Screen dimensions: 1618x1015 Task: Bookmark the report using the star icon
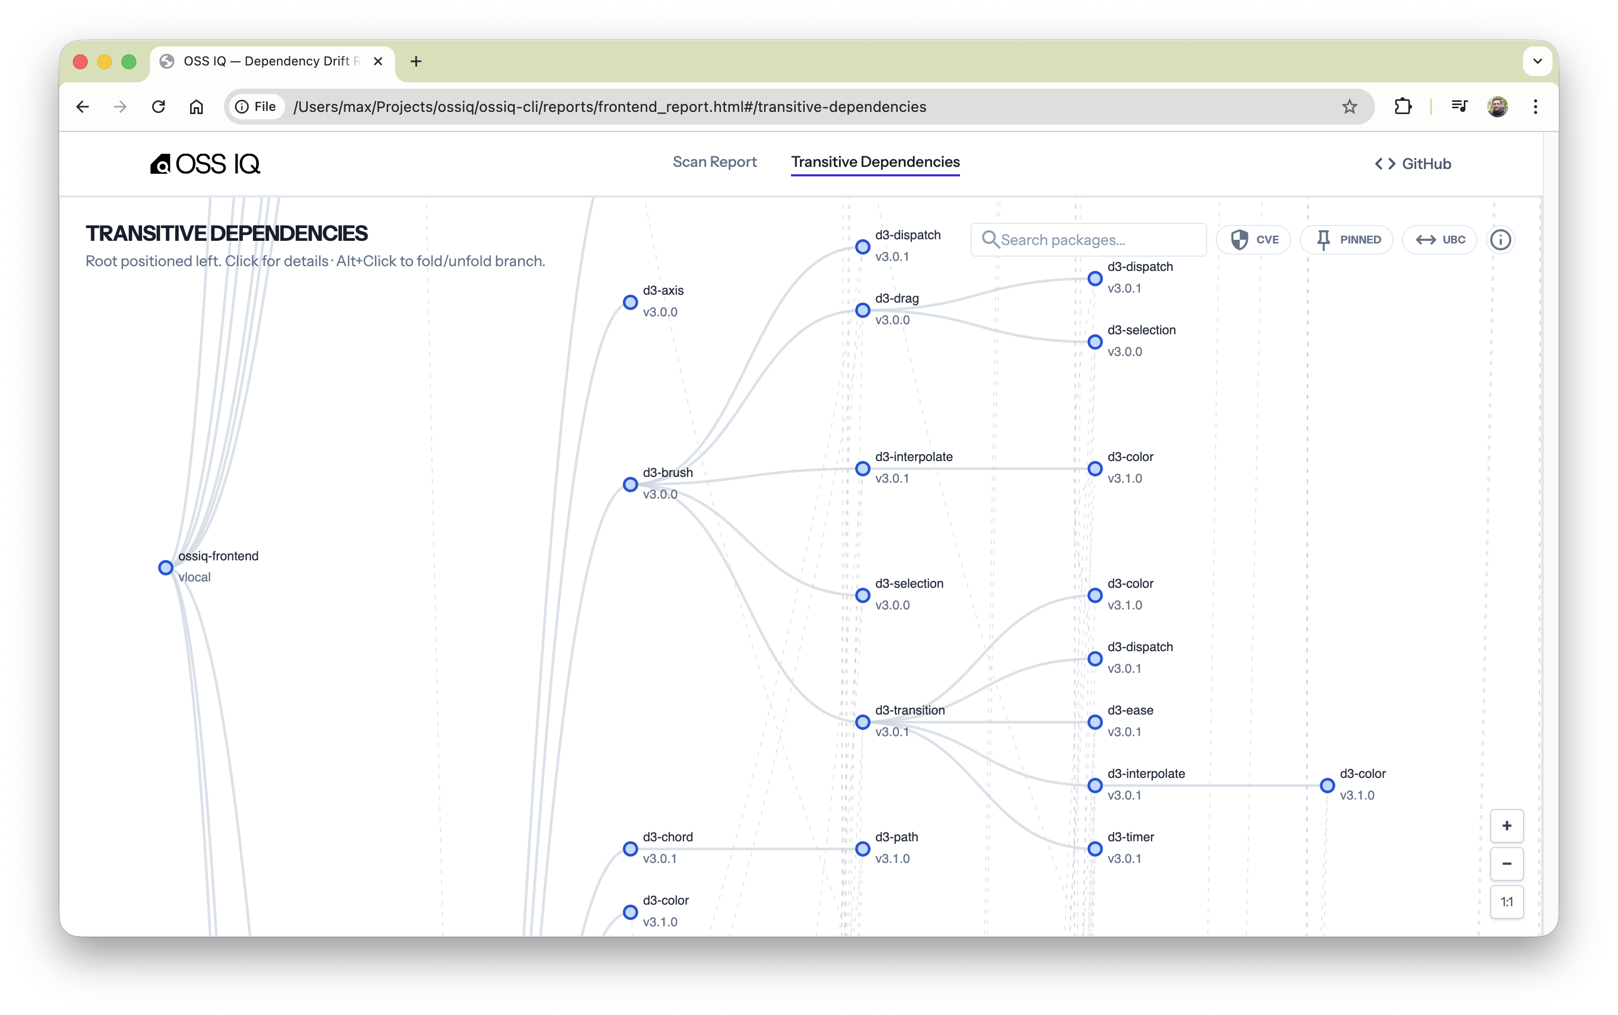point(1350,107)
